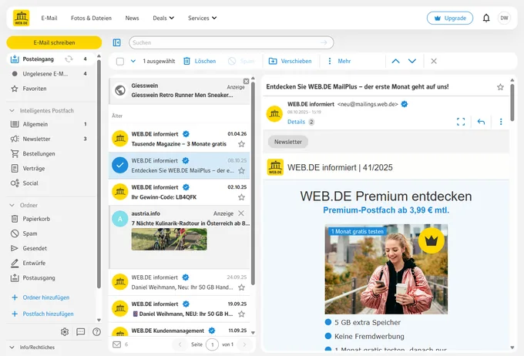Star the Tausende Magazine email

242,144
